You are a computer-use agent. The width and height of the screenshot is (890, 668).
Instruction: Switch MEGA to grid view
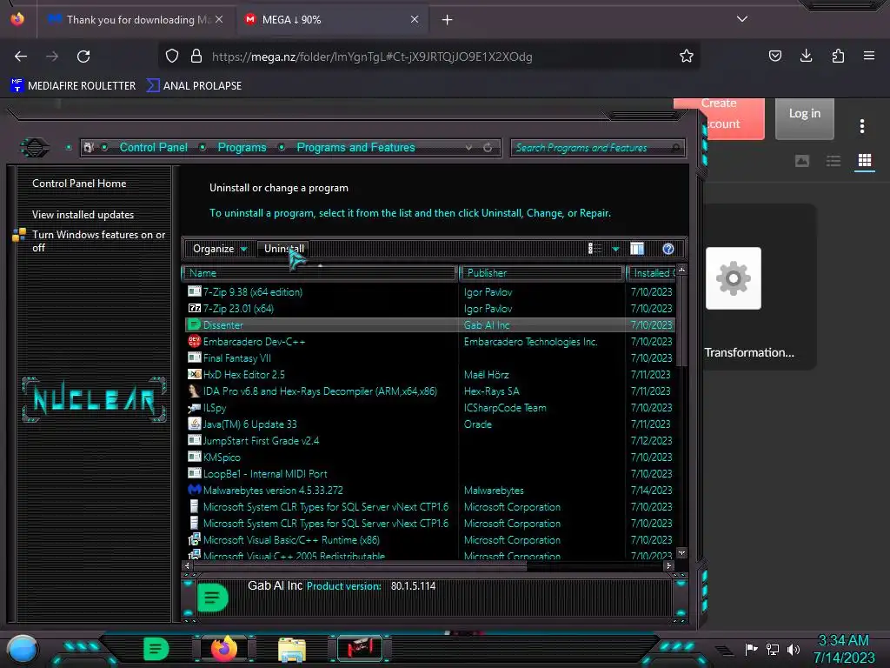point(865,161)
